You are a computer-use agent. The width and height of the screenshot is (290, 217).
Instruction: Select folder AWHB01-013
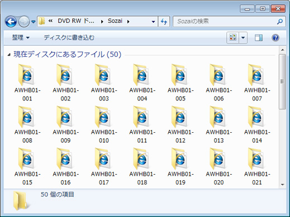pyautogui.click(x=218, y=124)
